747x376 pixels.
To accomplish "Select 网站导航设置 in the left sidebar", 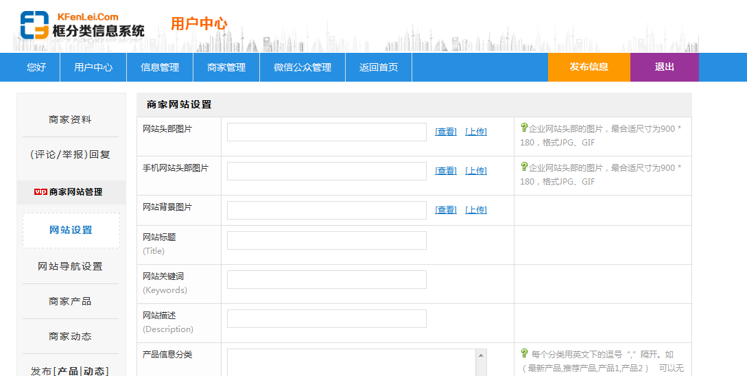I will (70, 266).
